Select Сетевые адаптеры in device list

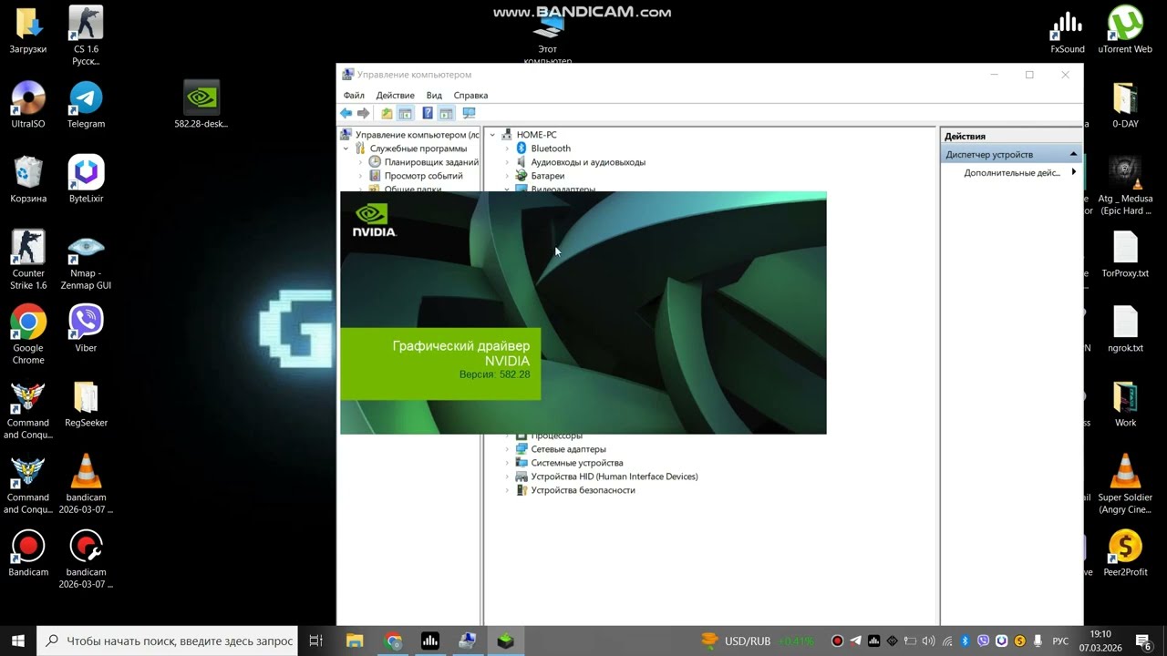coord(568,449)
